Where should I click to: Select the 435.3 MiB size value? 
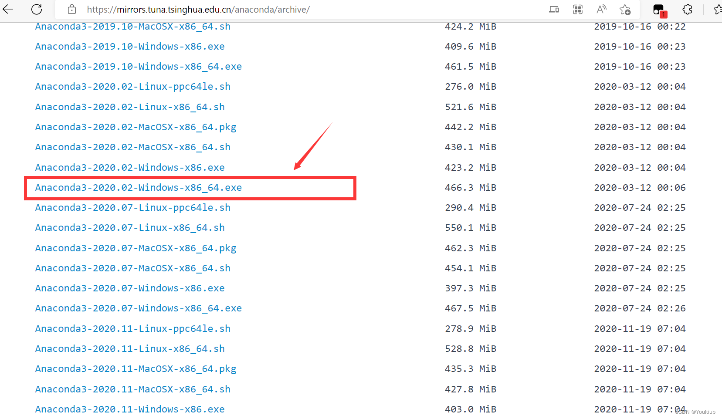[x=471, y=369]
